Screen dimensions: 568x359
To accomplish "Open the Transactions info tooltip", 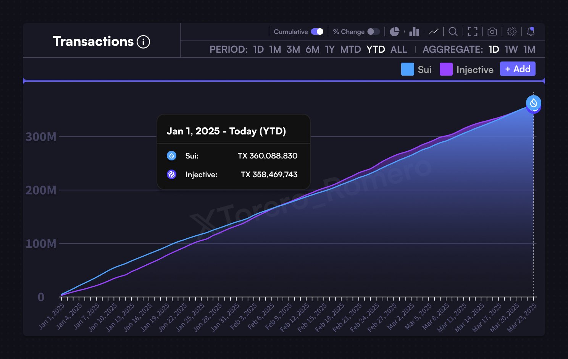I will click(143, 42).
